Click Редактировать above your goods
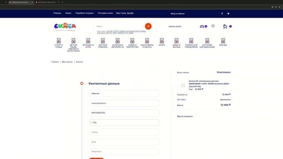This screenshot has width=283, height=159. click(x=224, y=72)
